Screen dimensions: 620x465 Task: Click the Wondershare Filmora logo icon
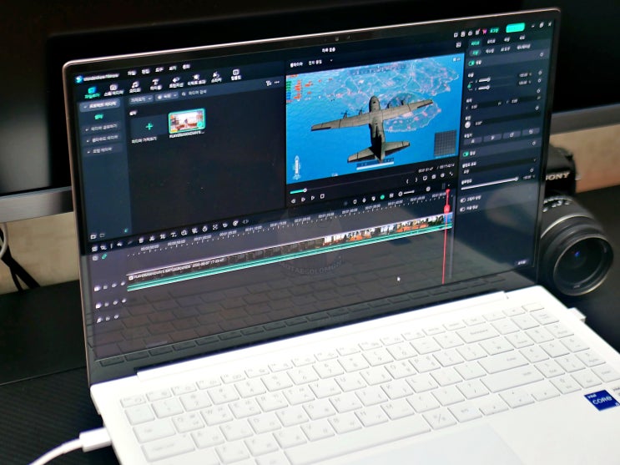pyautogui.click(x=78, y=79)
